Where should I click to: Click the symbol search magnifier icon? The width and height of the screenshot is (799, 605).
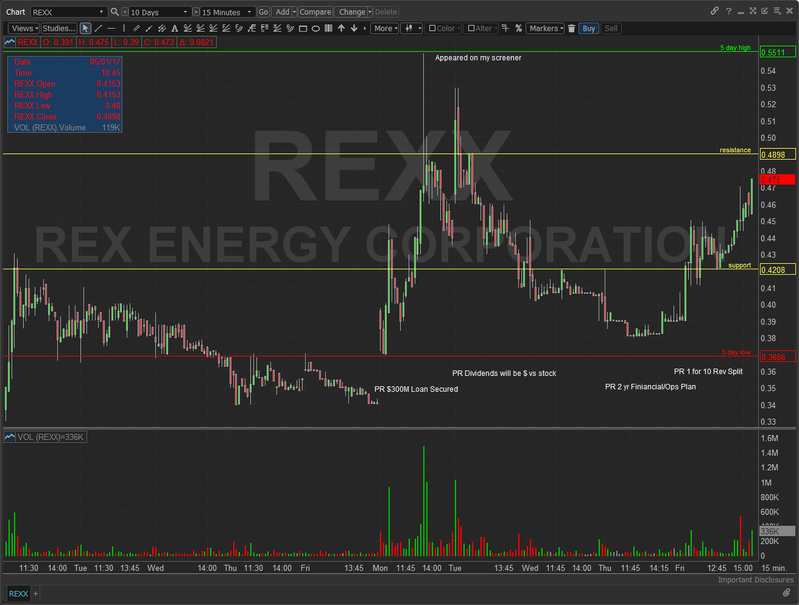pyautogui.click(x=114, y=12)
